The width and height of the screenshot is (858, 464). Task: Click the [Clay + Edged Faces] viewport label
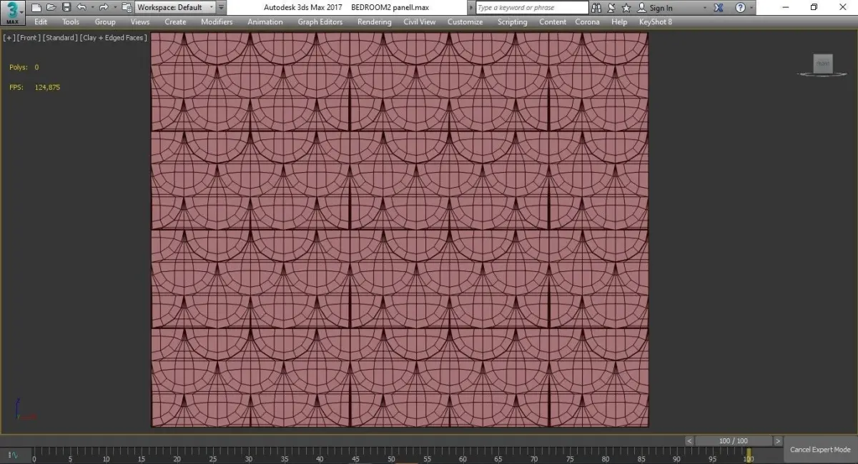tap(113, 38)
